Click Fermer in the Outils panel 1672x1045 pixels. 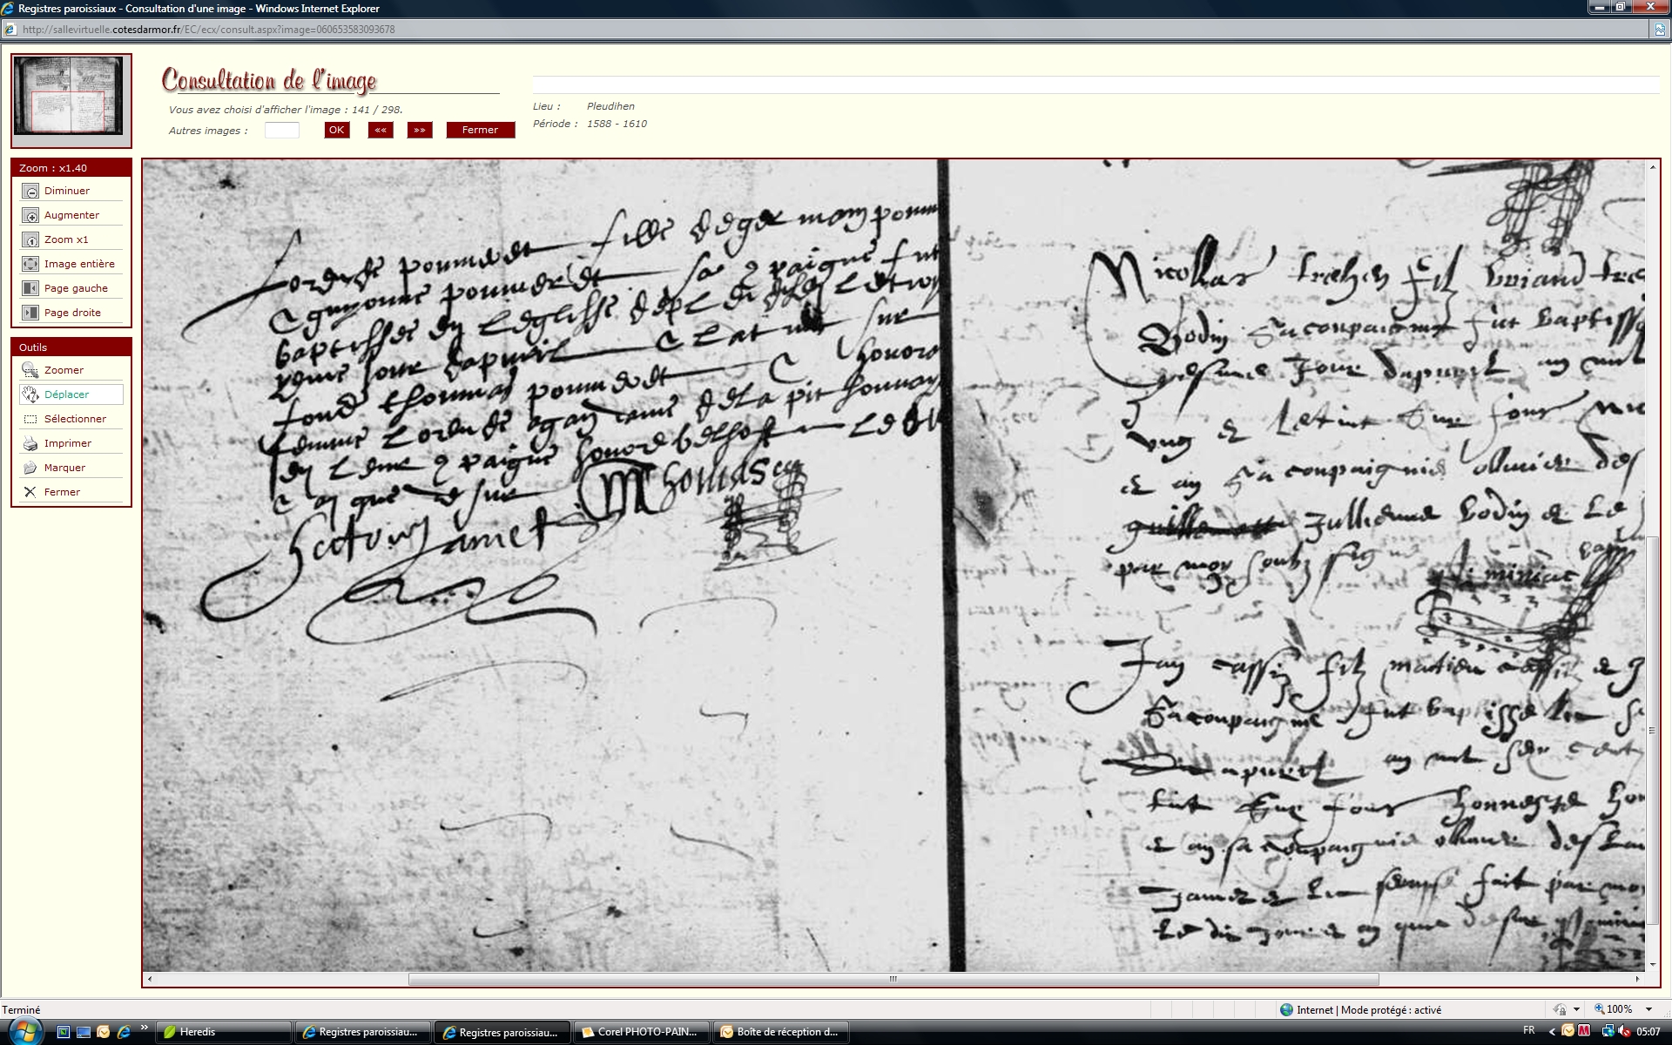[62, 492]
